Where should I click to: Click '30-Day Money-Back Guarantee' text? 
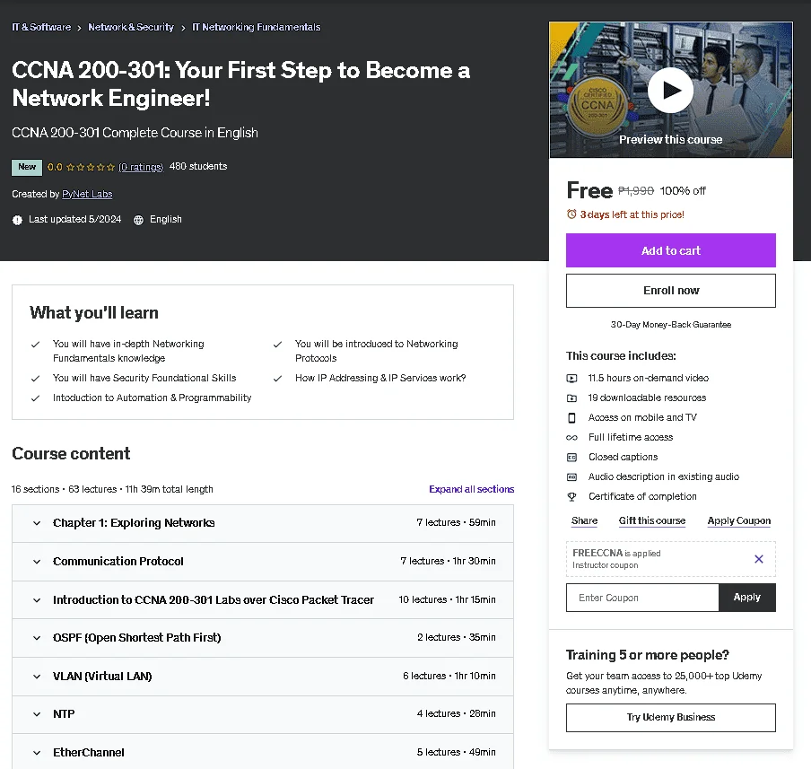click(x=670, y=325)
